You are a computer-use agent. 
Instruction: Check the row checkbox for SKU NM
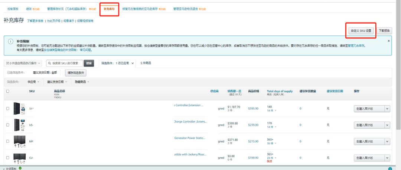(8, 141)
